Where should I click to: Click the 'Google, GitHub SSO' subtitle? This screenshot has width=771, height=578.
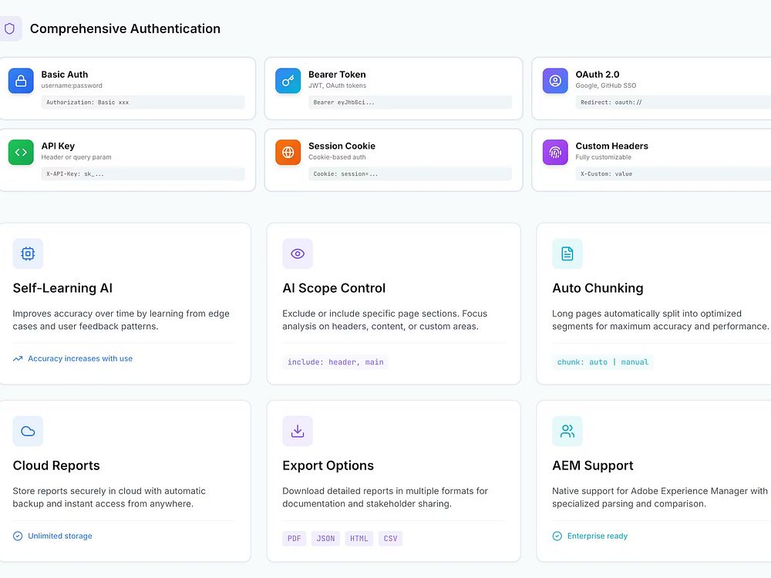(x=606, y=86)
